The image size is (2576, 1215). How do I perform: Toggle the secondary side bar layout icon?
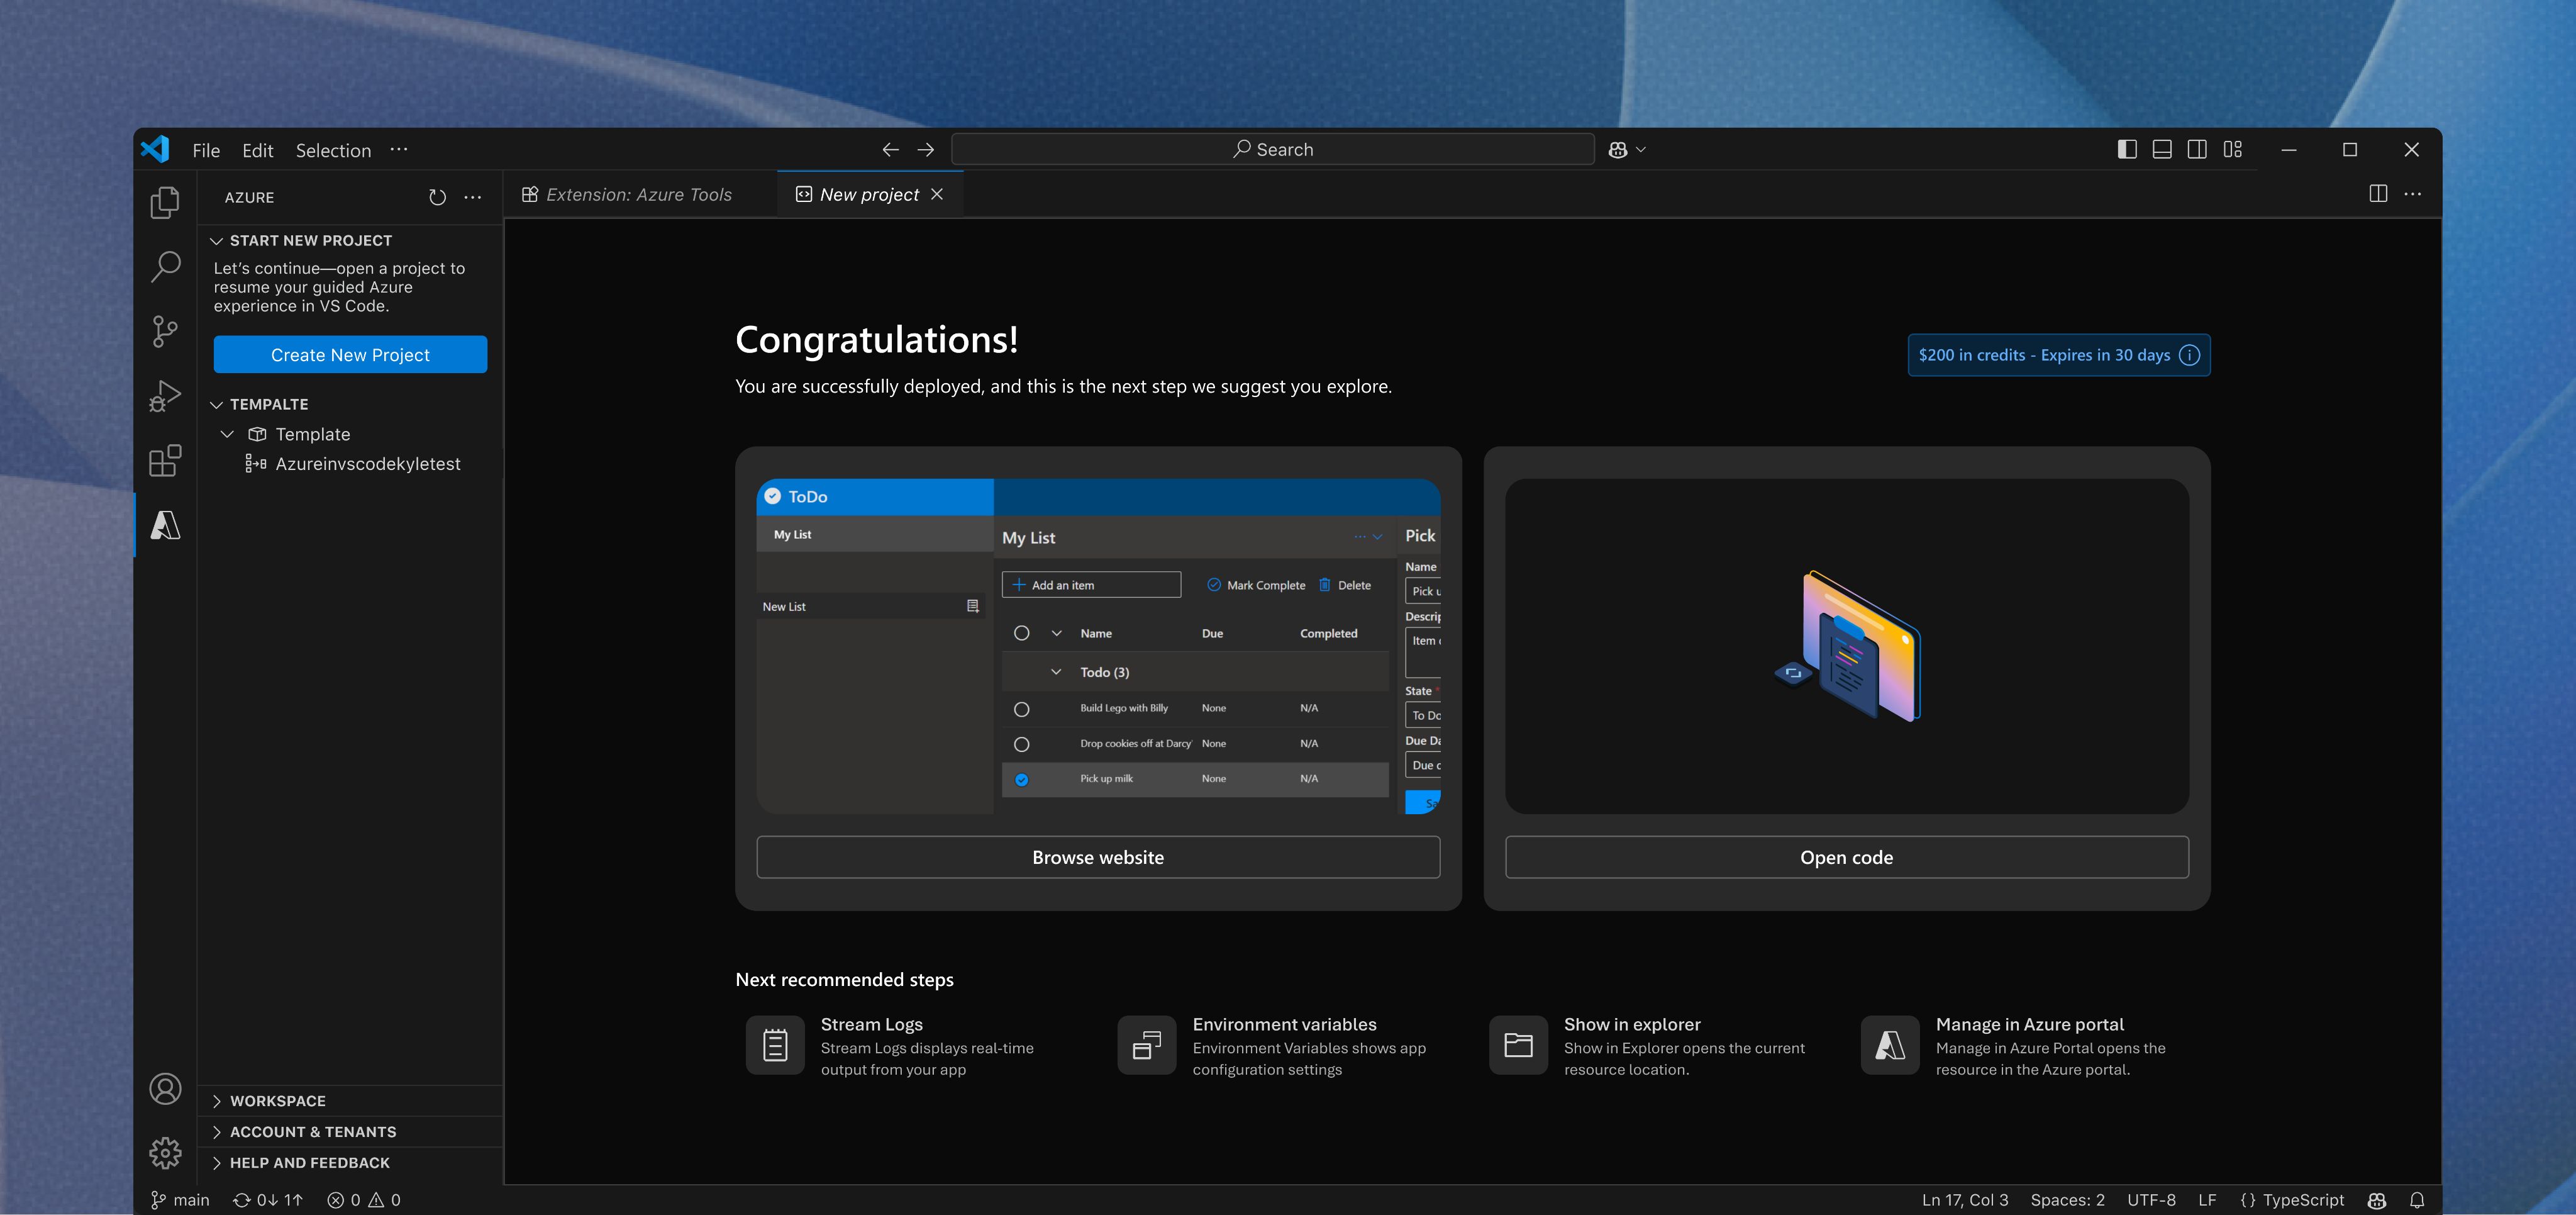[2197, 149]
